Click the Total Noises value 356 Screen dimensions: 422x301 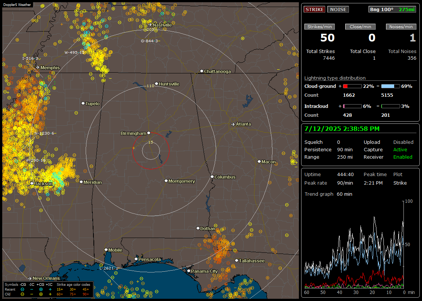coord(412,58)
